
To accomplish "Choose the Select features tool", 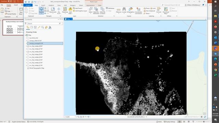I will coord(91,11).
